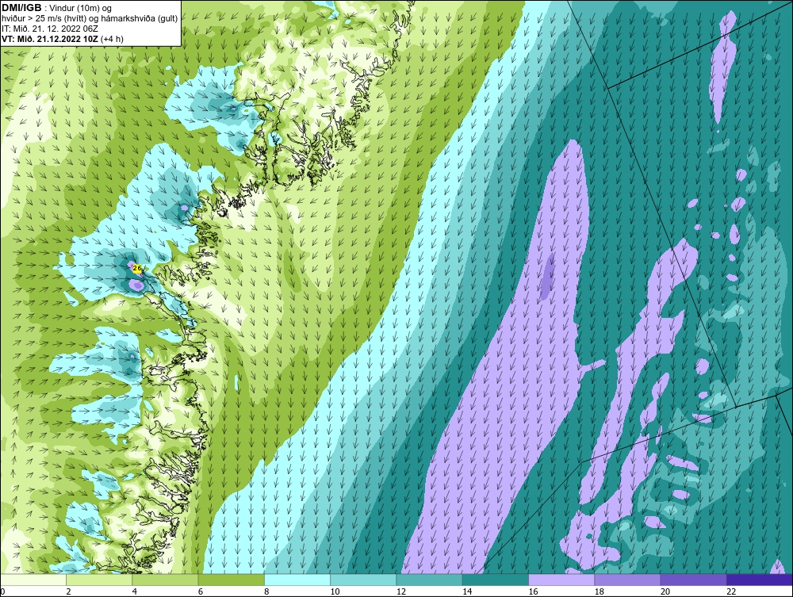
Task: Click the 'IT: Mið. 21. 12. 2022 06Z' line
Action: coord(49,29)
